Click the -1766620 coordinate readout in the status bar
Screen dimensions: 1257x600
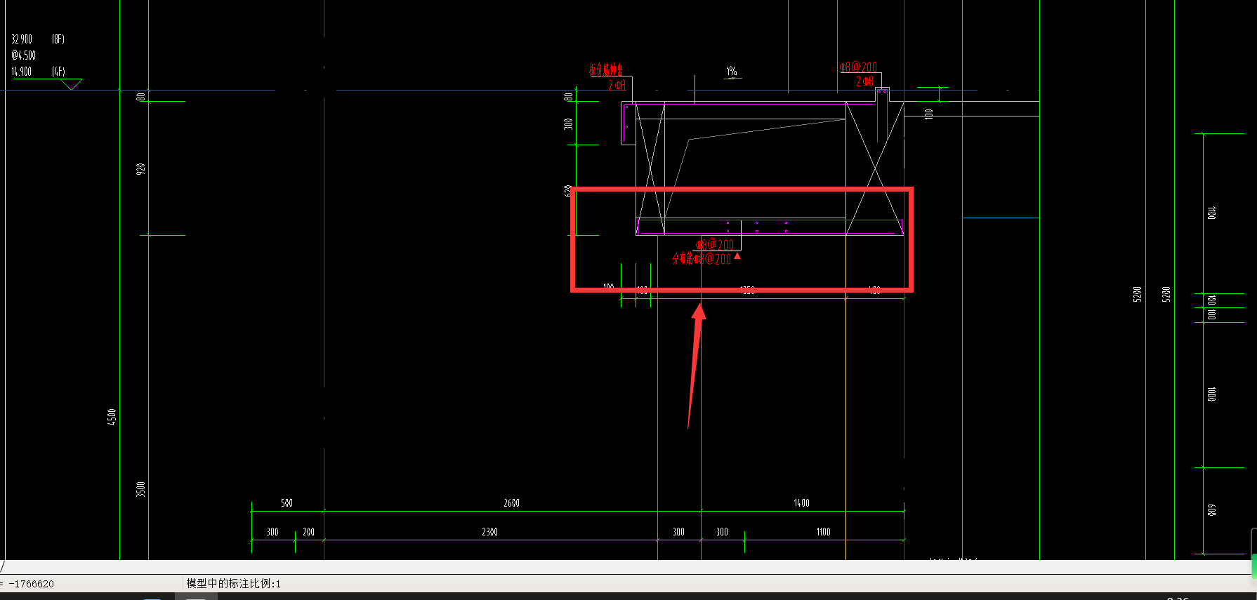pos(31,584)
